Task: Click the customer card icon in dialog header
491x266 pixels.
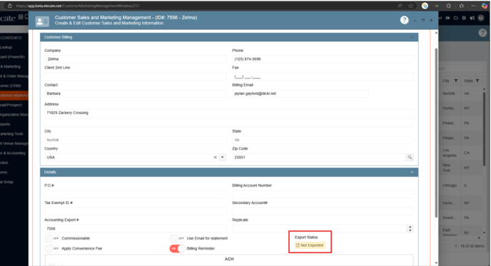Action: coord(42,21)
